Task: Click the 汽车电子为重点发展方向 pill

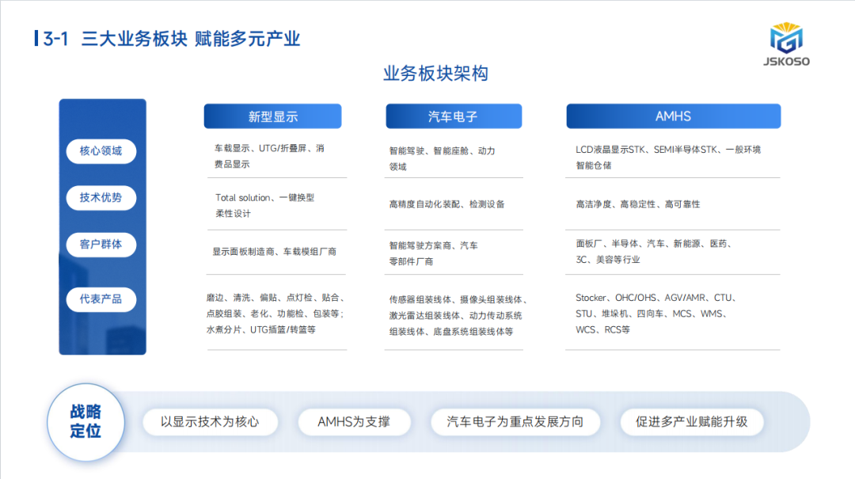Action: pos(515,422)
